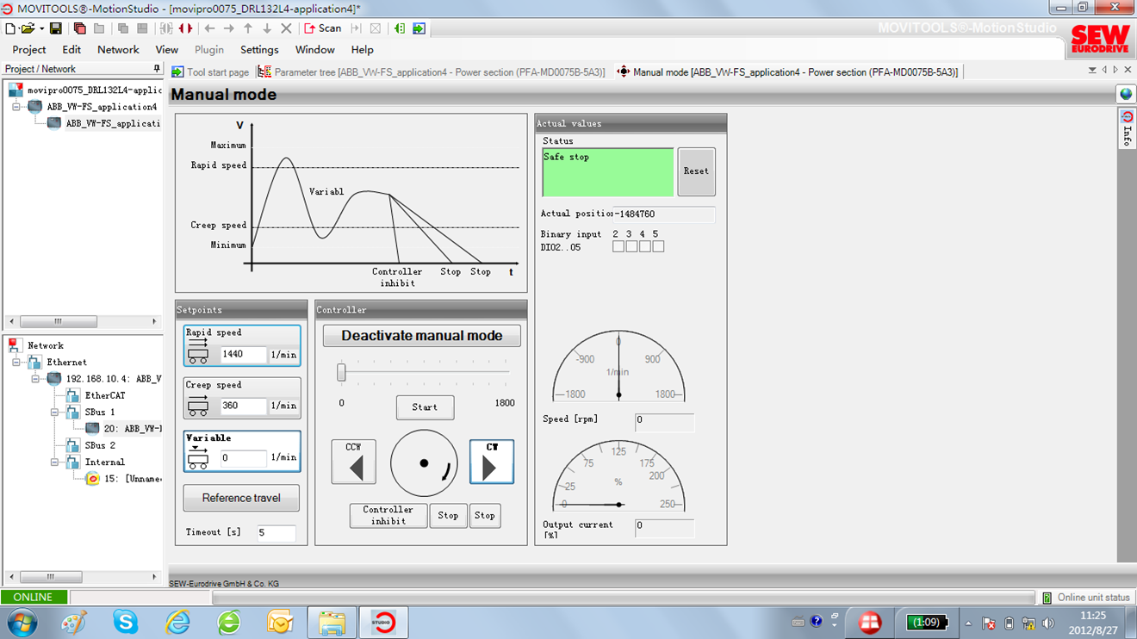Screen dimensions: 1137x639
Task: Collapse the Internal tree node
Action: (x=54, y=462)
